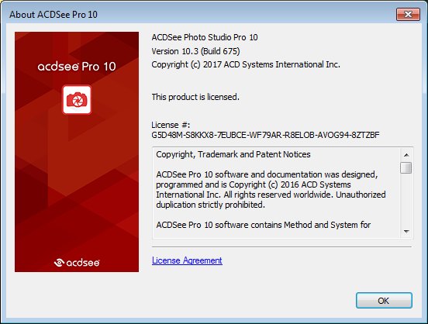The image size is (428, 324).
Task: Click the Copyright 2017 ACD Systems line
Action: (246, 64)
